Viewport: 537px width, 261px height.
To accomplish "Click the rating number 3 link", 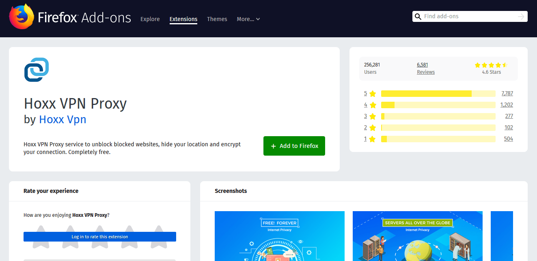I will pyautogui.click(x=365, y=116).
